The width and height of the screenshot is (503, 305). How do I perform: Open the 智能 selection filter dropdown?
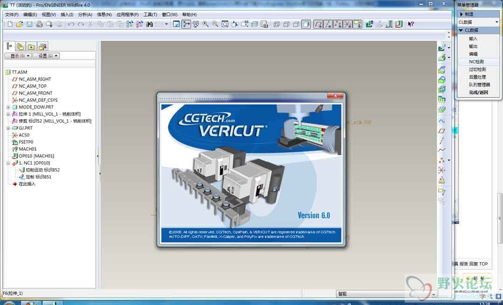click(x=387, y=294)
